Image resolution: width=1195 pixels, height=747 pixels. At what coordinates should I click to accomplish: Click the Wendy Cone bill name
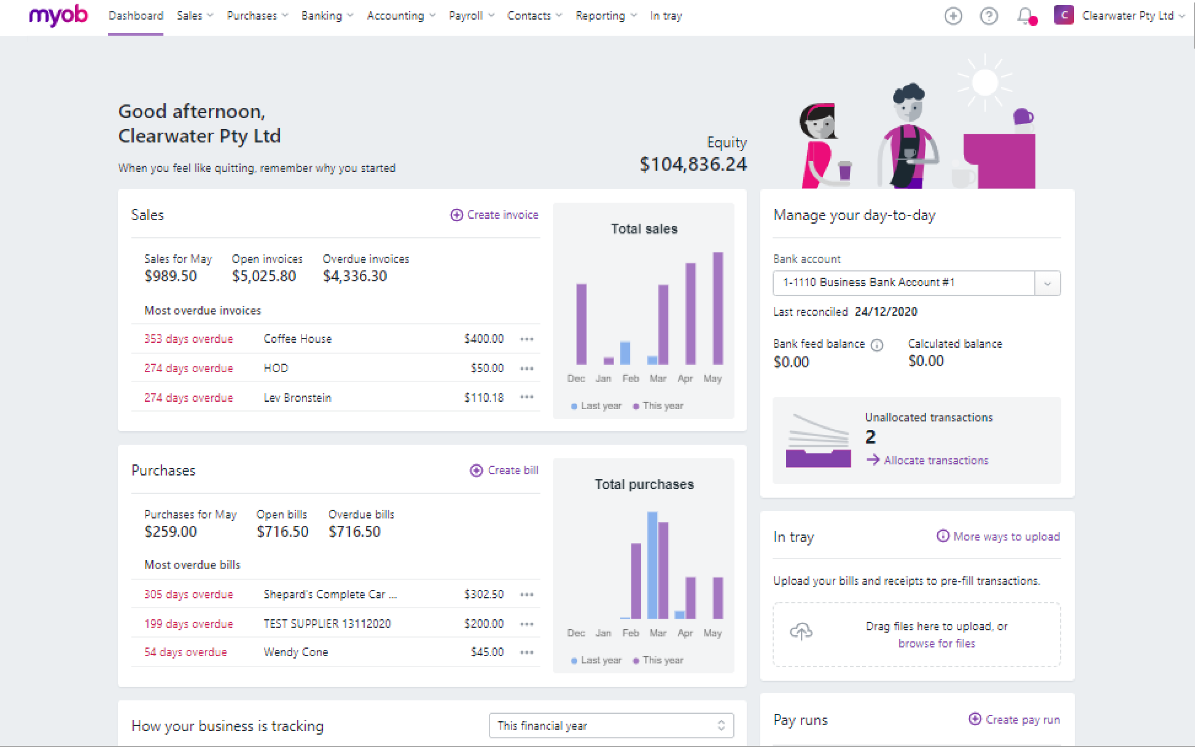pyautogui.click(x=295, y=652)
